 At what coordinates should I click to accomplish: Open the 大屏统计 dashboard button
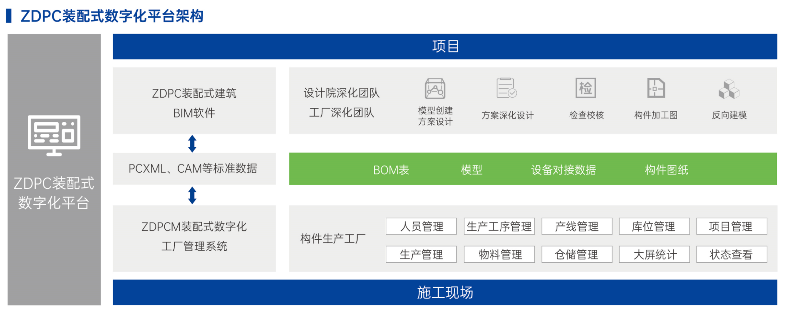click(x=654, y=254)
